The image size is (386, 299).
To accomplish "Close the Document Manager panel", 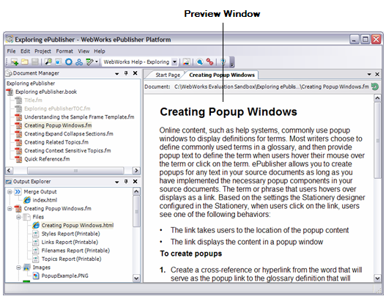I will pyautogui.click(x=136, y=73).
